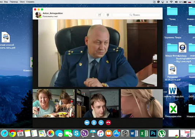Open the dial pad icon in Skype
Screen dimensions: 195x139
pyautogui.click(x=108, y=15)
